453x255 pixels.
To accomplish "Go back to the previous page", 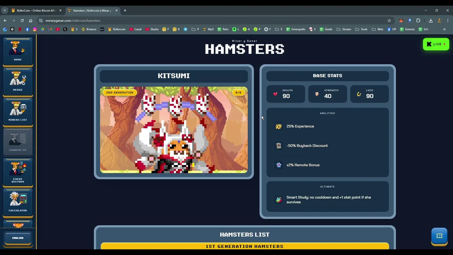I will point(5,21).
